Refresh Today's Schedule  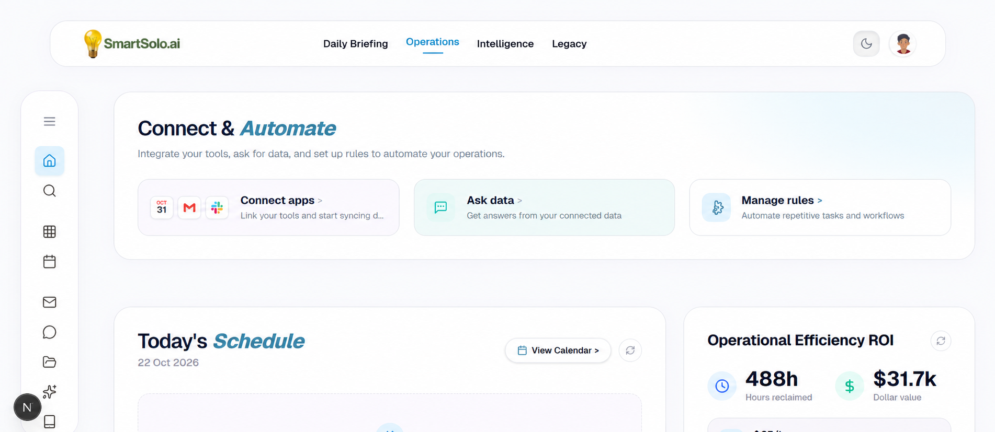630,351
